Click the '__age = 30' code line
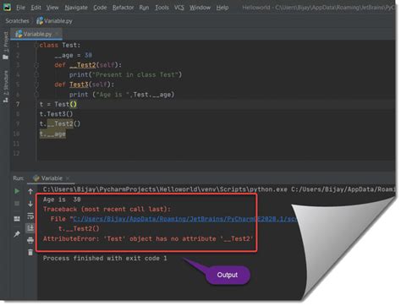 [74, 55]
